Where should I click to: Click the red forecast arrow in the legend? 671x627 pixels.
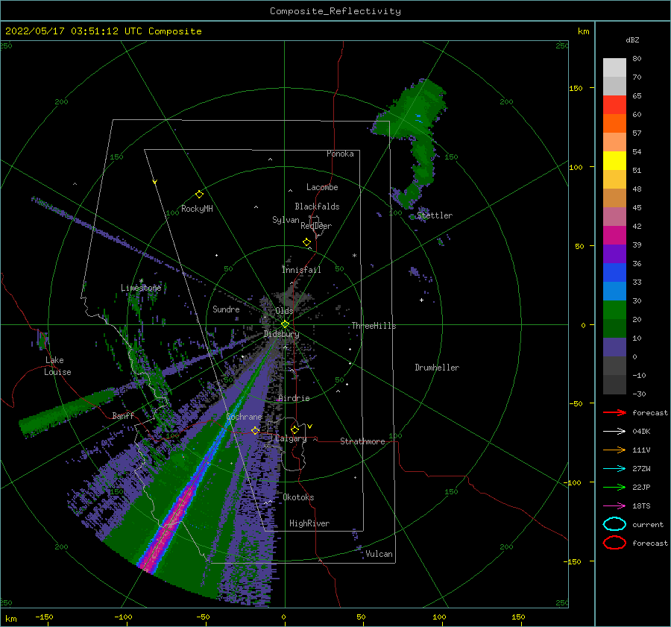614,412
